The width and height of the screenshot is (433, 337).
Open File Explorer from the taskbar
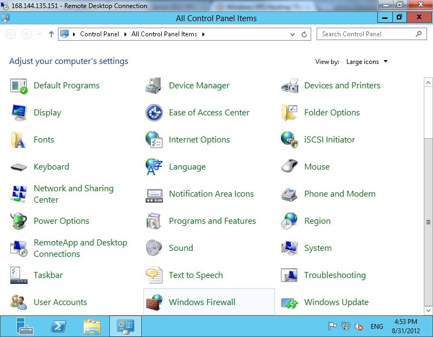coord(92,327)
